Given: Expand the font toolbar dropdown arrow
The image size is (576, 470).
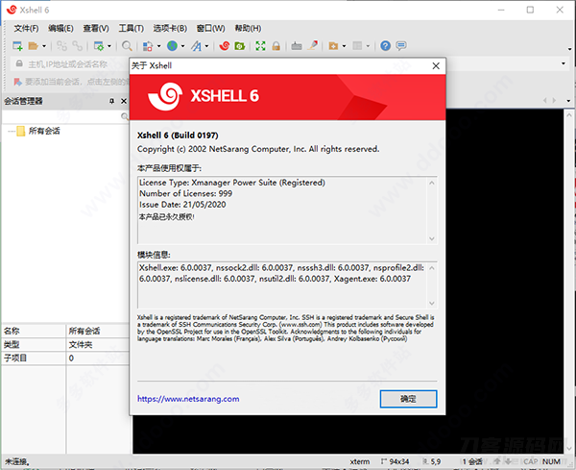Looking at the screenshot, I should coord(206,46).
